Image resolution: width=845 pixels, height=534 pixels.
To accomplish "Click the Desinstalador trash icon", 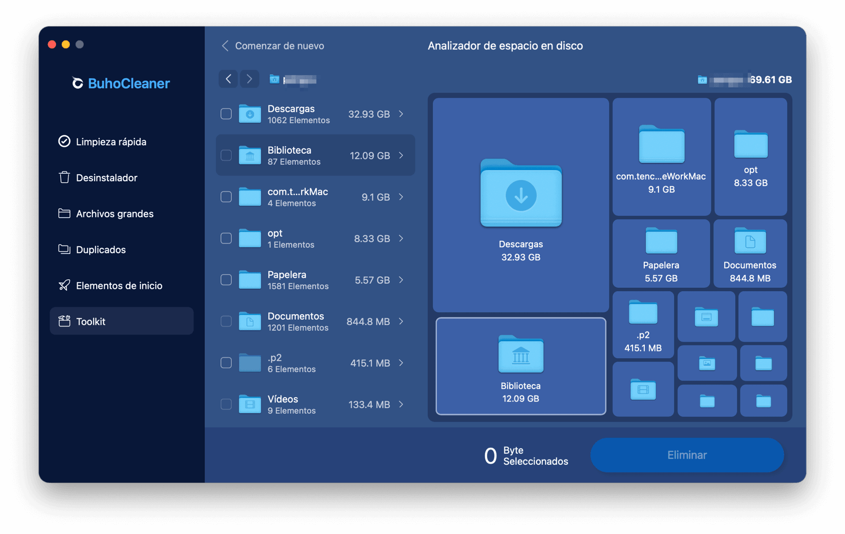I will click(x=64, y=177).
